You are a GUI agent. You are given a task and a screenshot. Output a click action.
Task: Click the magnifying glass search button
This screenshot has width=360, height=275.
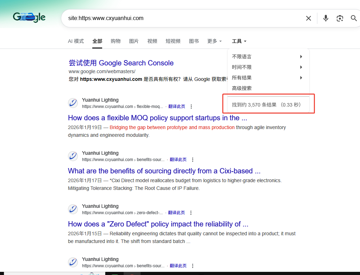click(x=354, y=18)
